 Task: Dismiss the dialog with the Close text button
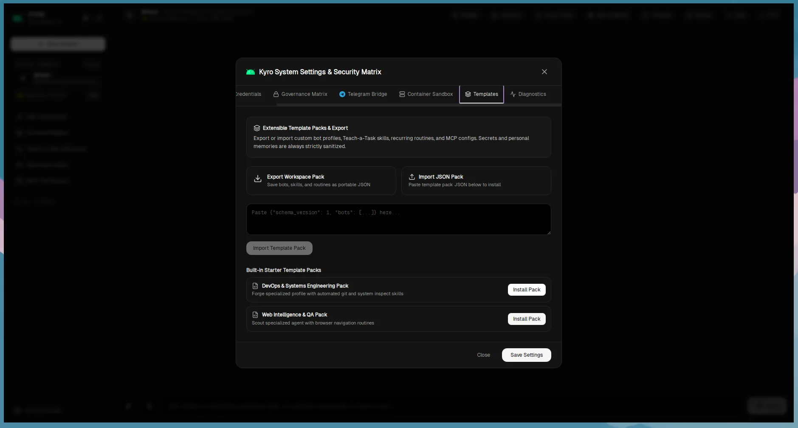[x=483, y=355]
